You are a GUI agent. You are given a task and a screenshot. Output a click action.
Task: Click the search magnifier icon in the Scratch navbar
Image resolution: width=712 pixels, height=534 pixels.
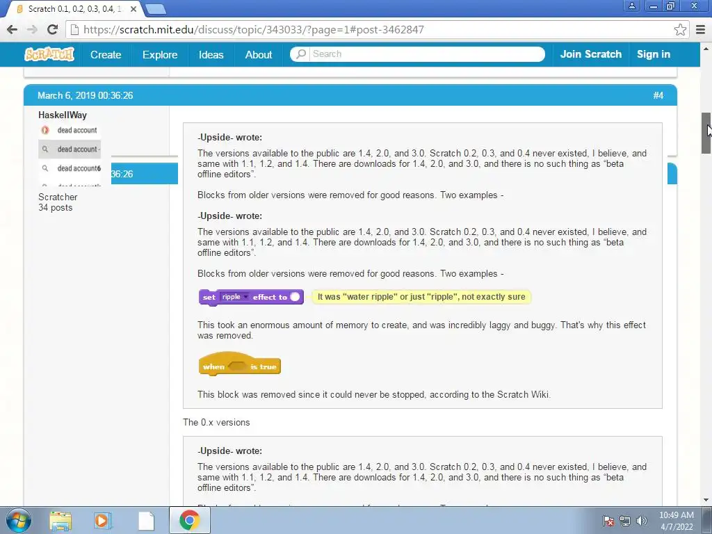coord(300,54)
